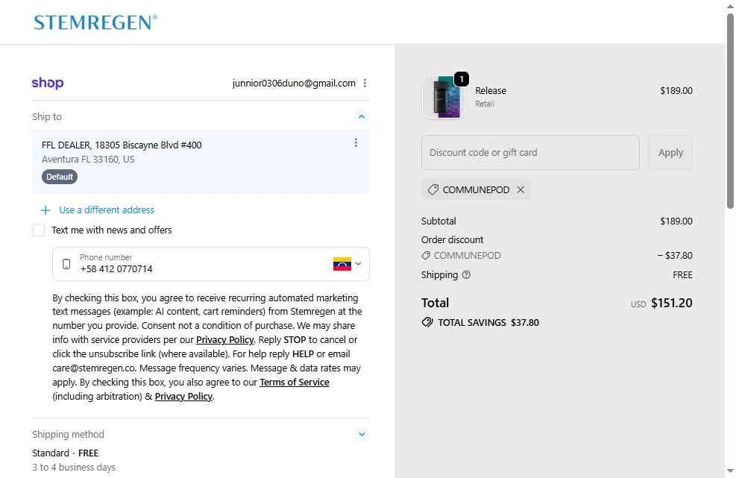This screenshot has width=736, height=478.
Task: Open the phone country code dropdown
Action: pos(358,264)
